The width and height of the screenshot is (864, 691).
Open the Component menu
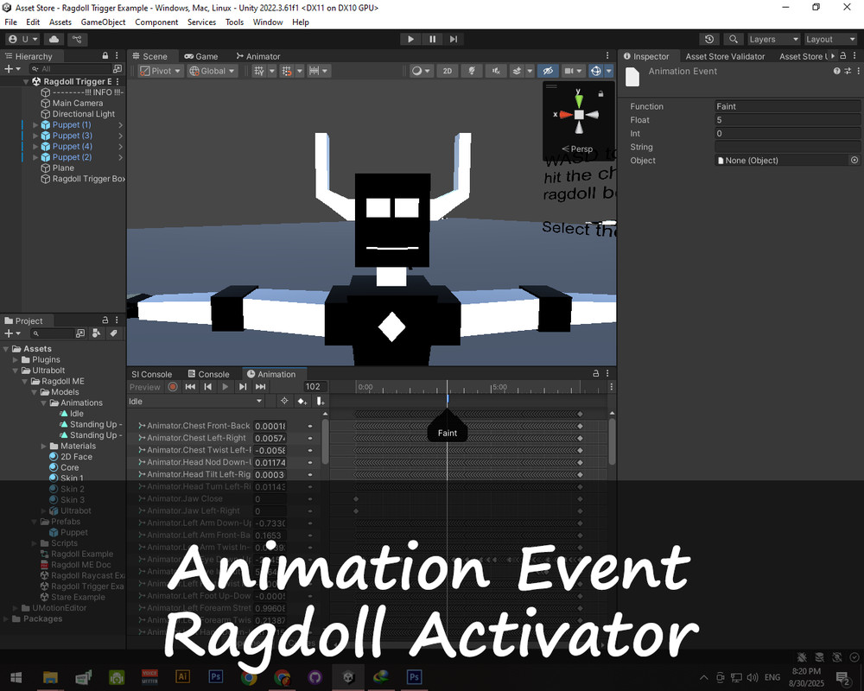(156, 22)
